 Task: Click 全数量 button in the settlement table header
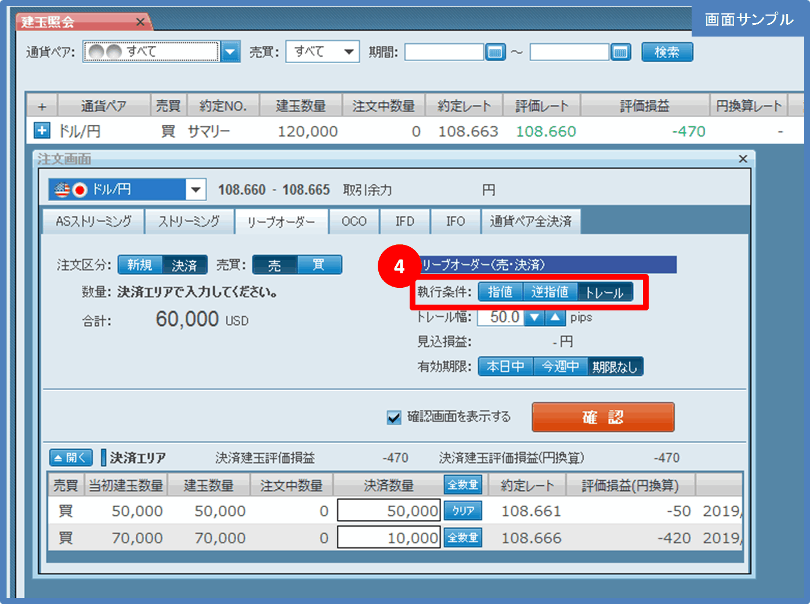[x=462, y=484]
